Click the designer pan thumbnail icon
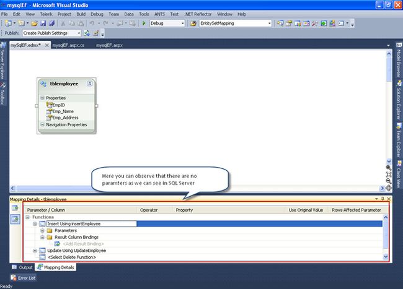Screen dimensions: 403x289 point(389,188)
